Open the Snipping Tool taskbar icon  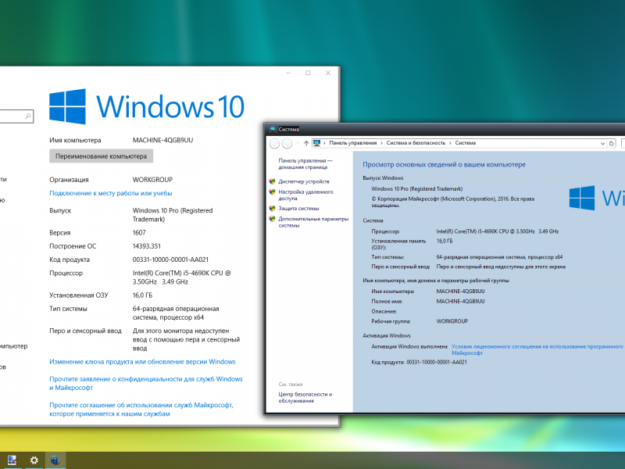point(12,460)
